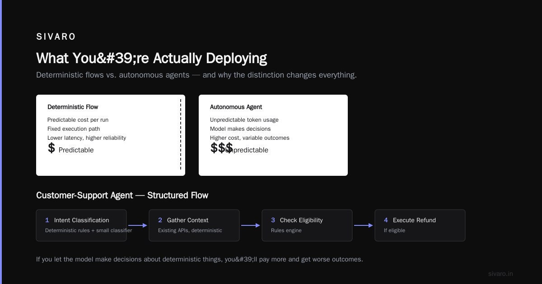The width and height of the screenshot is (542, 284).
Task: Select the subtitle about deterministic flows vs. agents
Action: pos(196,75)
